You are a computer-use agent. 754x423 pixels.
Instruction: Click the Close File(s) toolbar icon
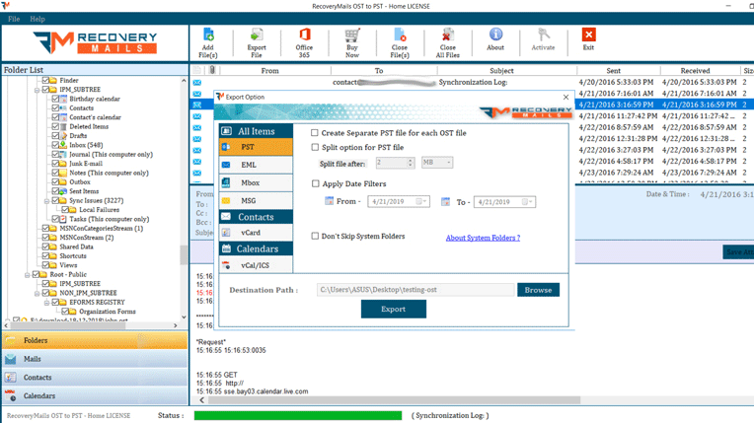(400, 35)
